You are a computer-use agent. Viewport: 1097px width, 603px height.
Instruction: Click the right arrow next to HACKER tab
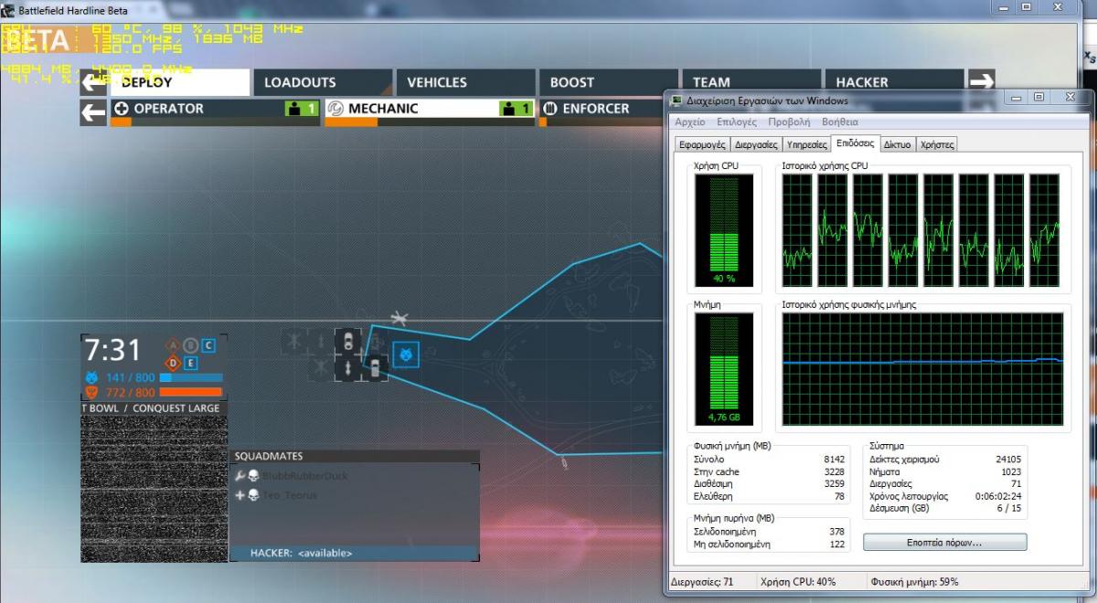click(x=981, y=82)
